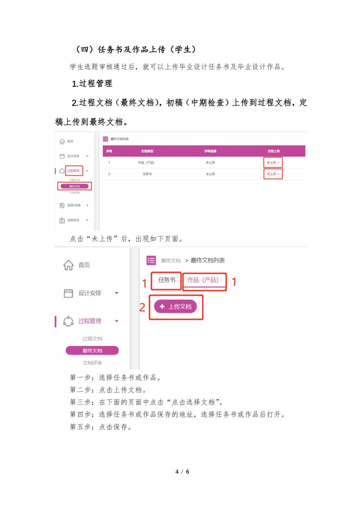Click the list icon beside 最终文档列表 in the upper panel
The width and height of the screenshot is (362, 513).
105,139
